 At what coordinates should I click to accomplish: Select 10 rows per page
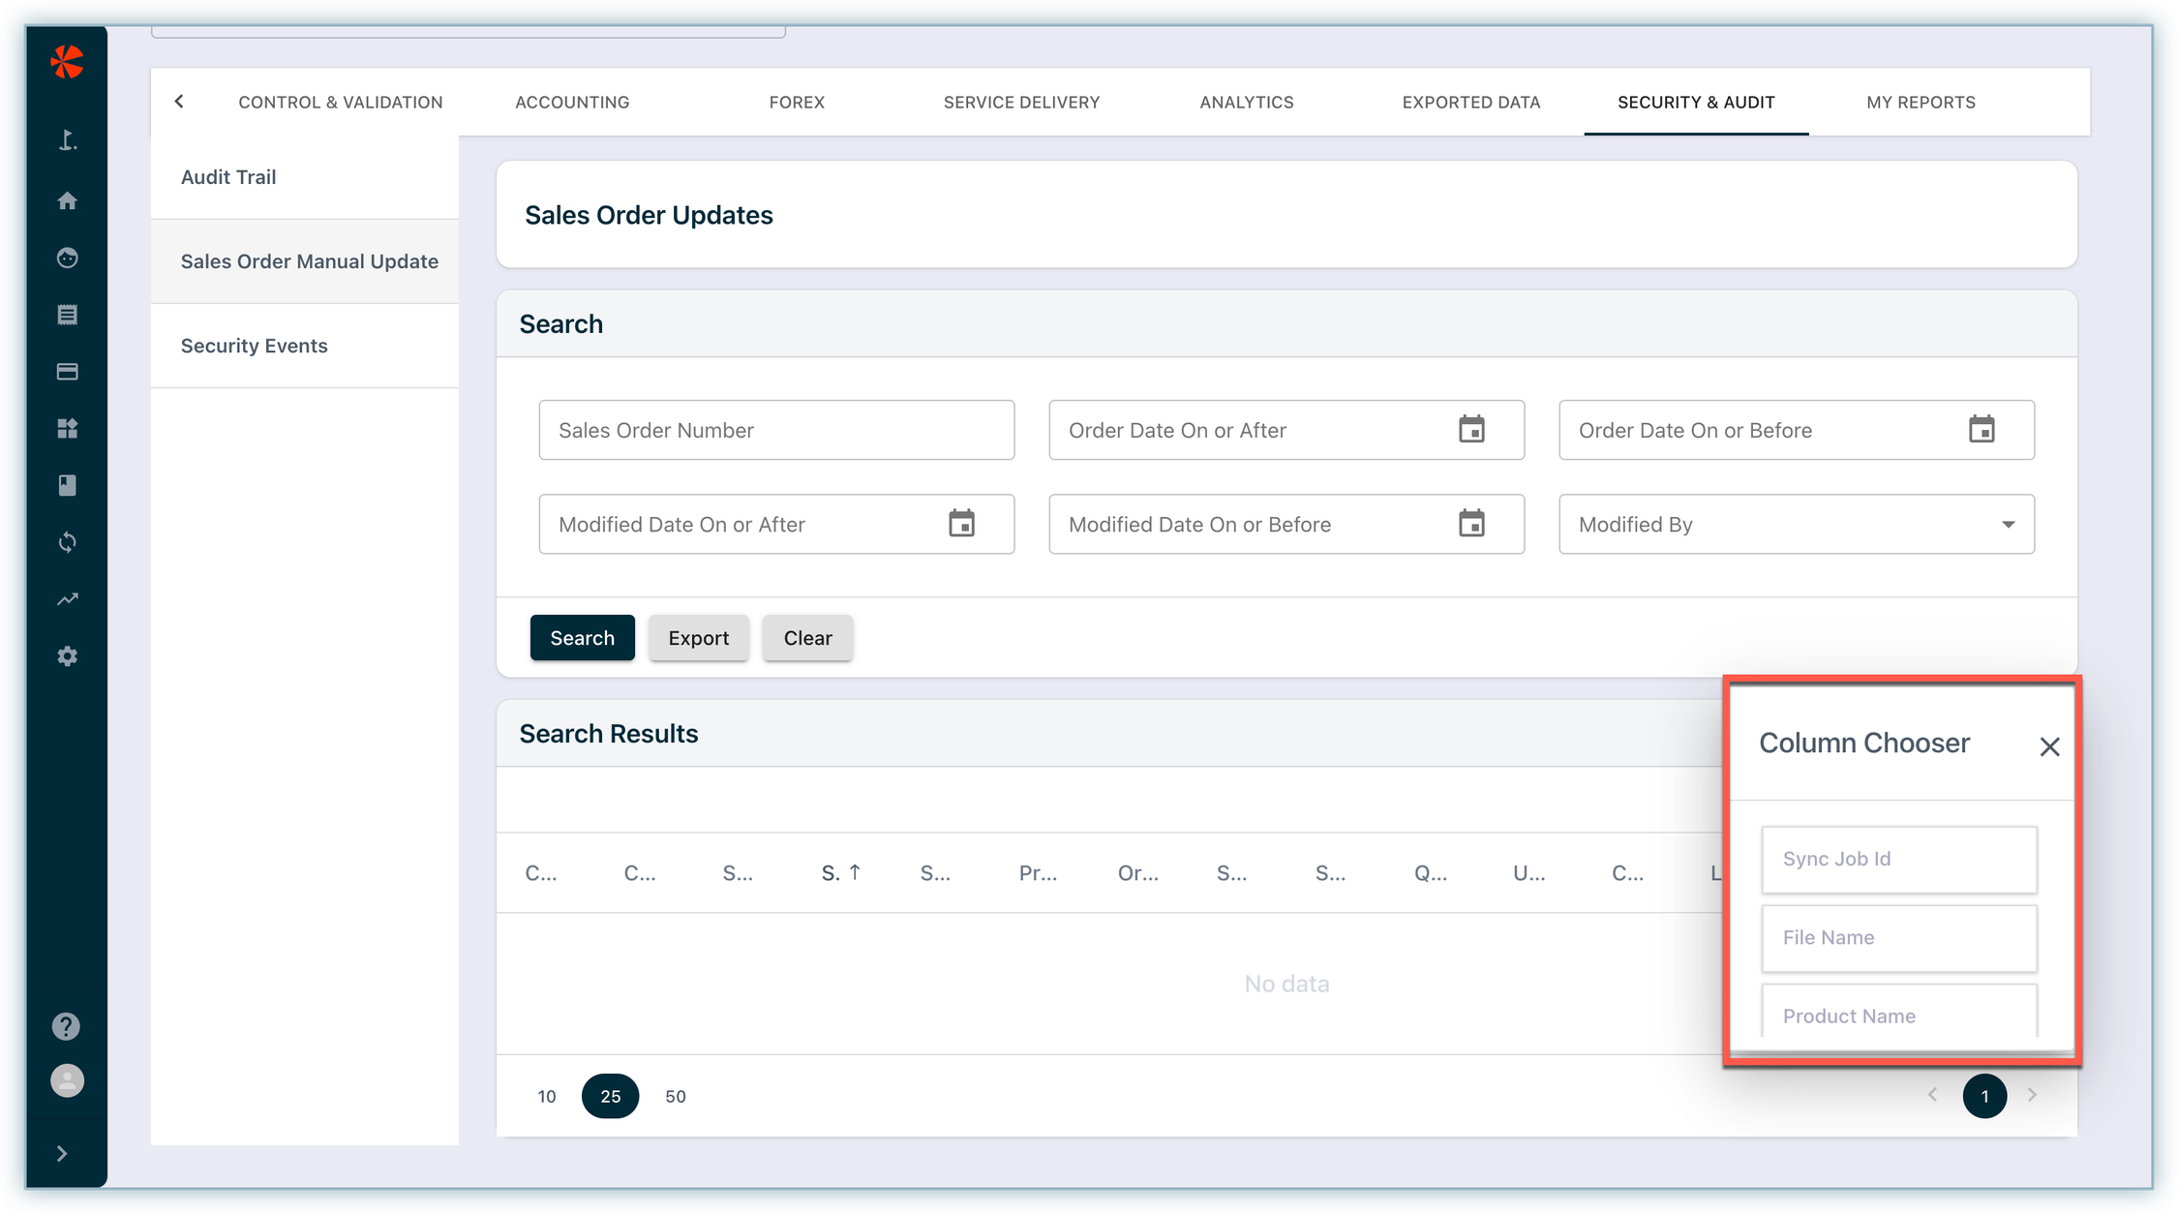point(547,1096)
